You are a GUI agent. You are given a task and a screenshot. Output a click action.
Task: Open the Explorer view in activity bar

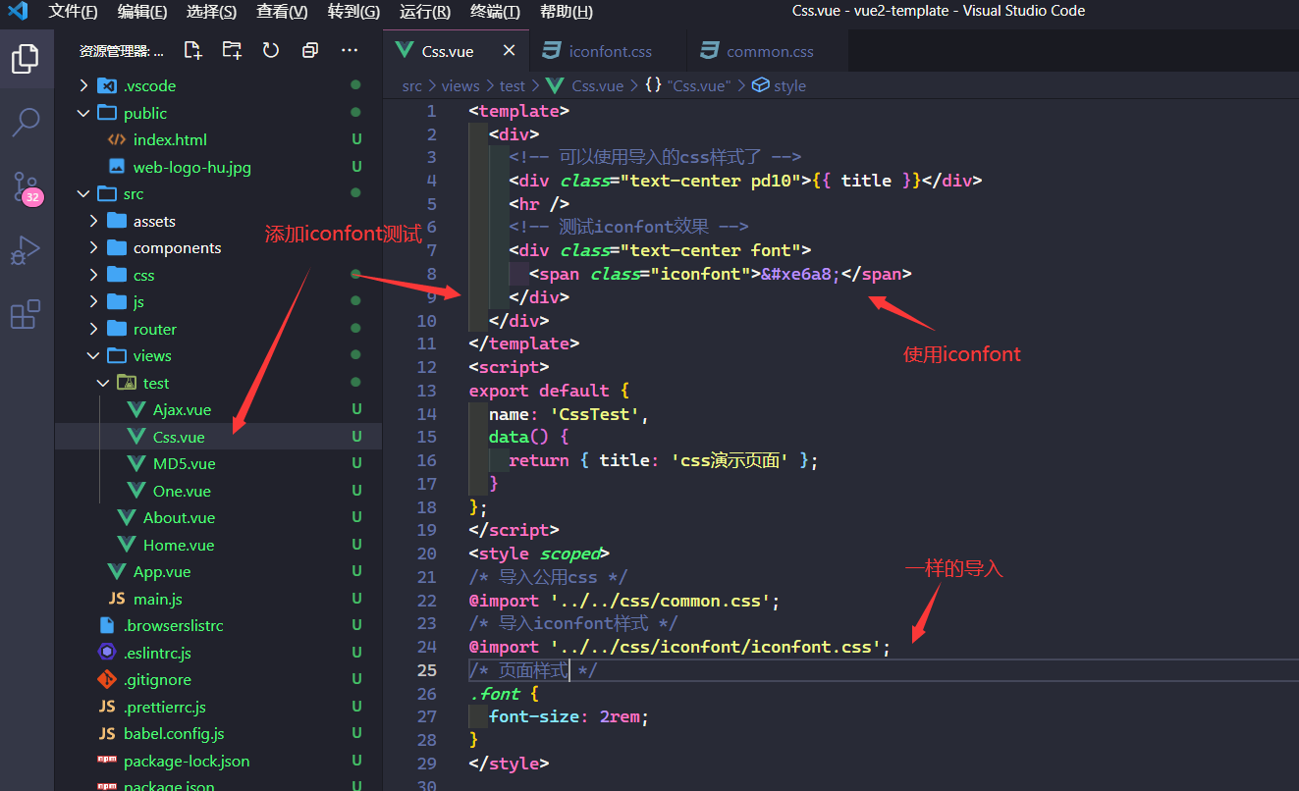(26, 59)
